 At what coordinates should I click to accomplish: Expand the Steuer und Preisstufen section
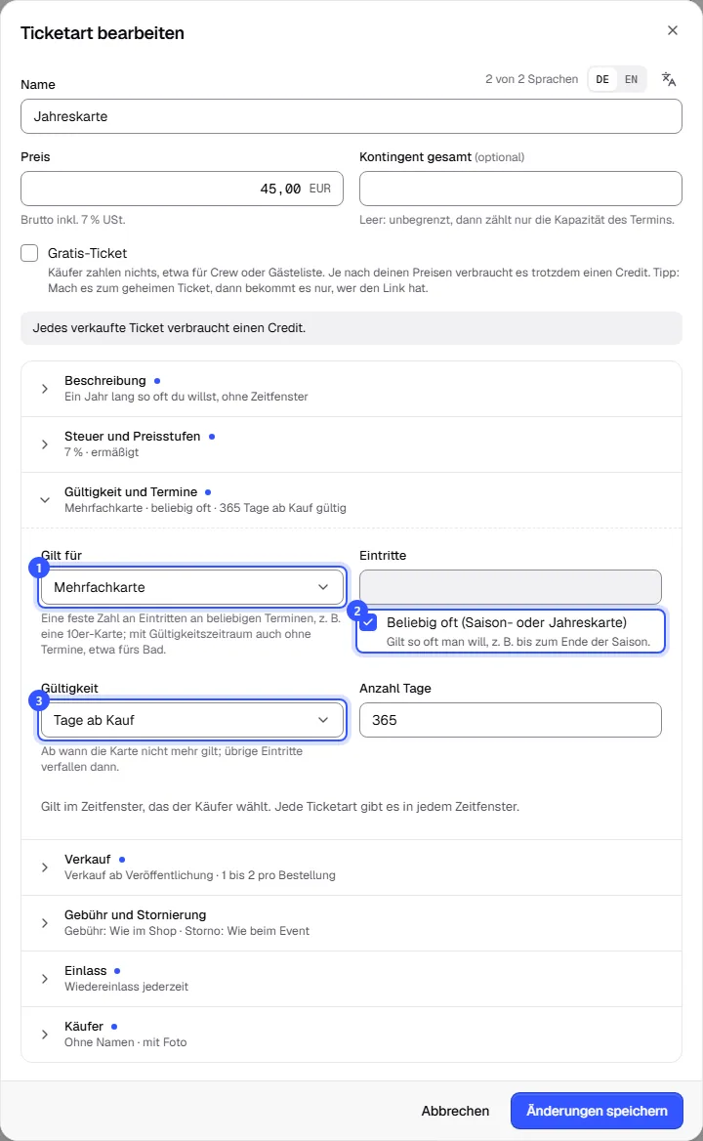[x=351, y=444]
